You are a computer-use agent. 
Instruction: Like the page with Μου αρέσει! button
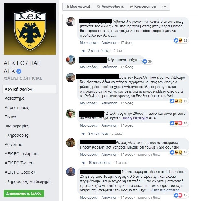tap(78, 7)
